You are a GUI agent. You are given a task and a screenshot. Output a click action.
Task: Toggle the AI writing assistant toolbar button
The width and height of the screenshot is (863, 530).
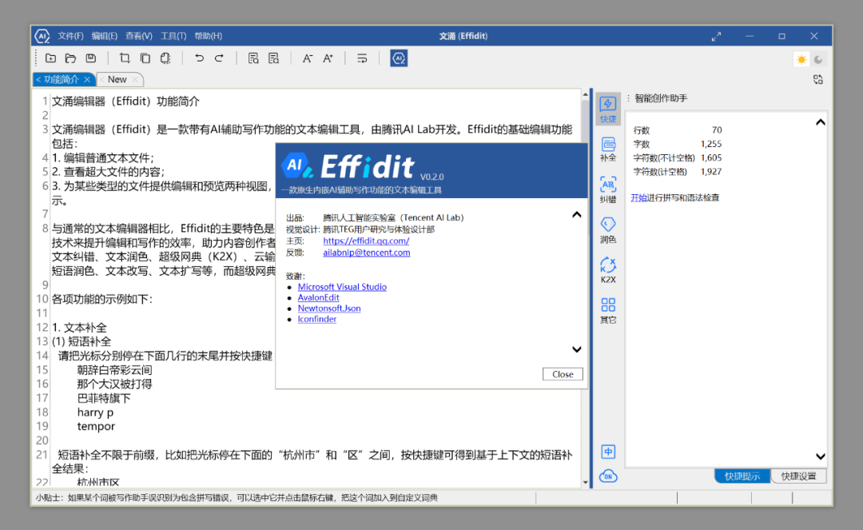[399, 58]
